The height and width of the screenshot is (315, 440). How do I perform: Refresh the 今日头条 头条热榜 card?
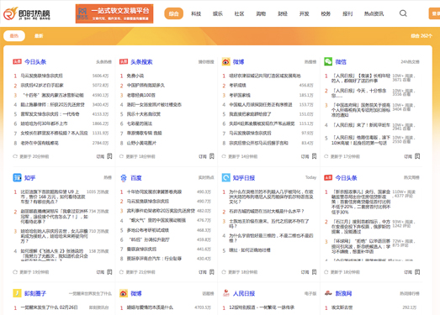[15, 156]
